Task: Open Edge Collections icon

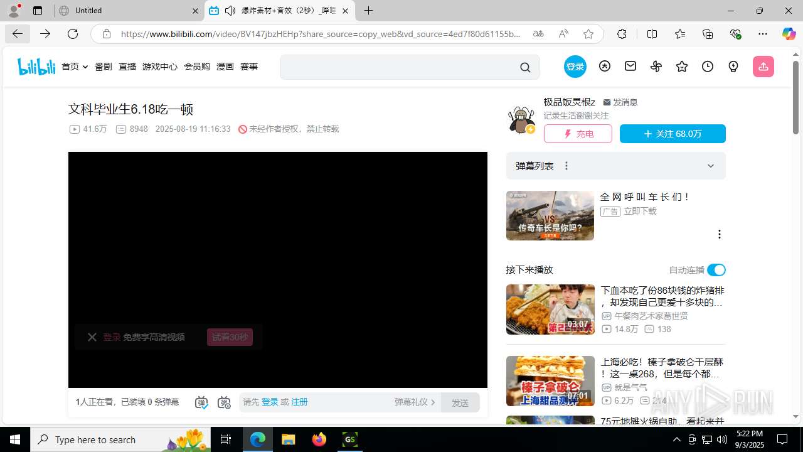Action: pos(708,34)
